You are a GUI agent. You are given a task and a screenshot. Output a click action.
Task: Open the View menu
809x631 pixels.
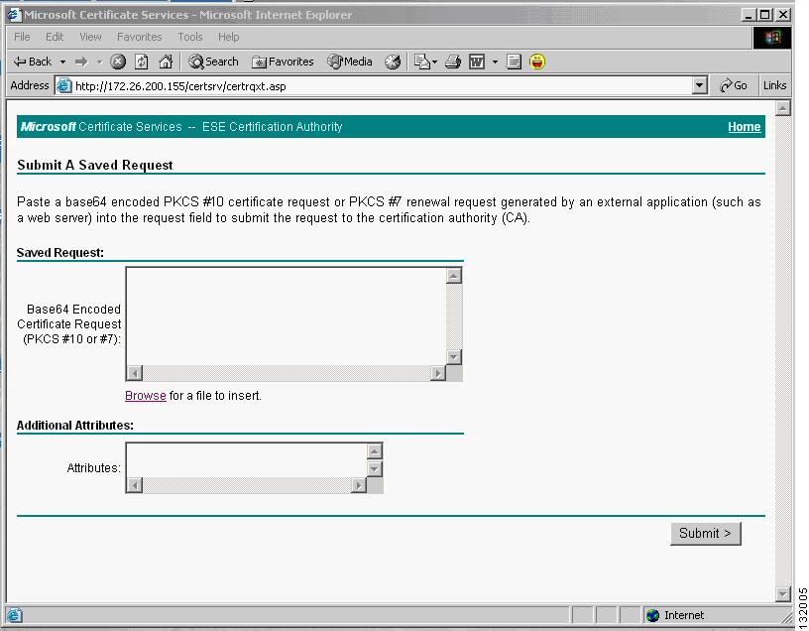[x=90, y=37]
